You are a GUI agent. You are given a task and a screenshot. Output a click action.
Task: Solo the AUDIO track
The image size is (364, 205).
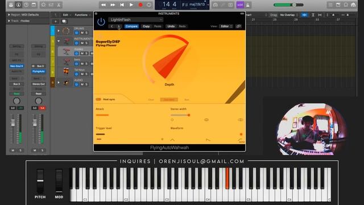86,84
